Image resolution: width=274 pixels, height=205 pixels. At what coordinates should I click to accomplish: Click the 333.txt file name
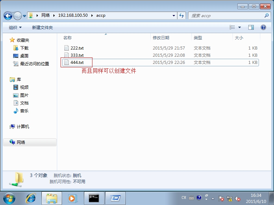(x=77, y=55)
